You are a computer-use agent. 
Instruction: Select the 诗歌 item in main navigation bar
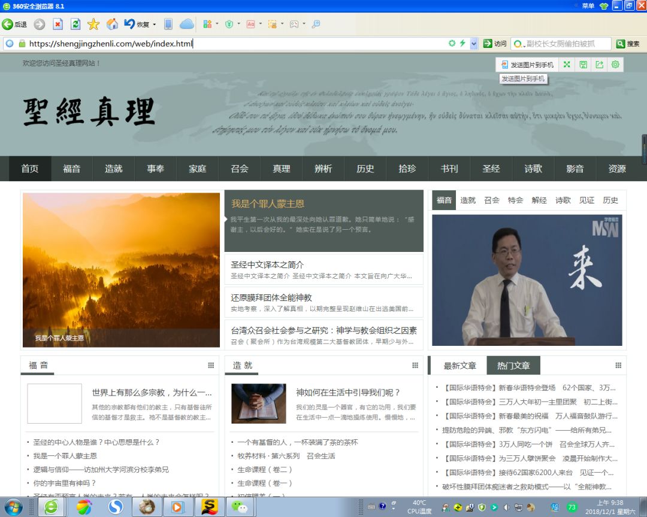click(x=533, y=169)
